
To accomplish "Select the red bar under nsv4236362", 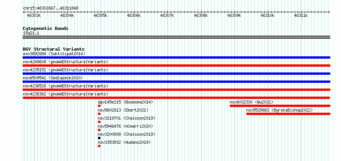I will click(176, 98).
